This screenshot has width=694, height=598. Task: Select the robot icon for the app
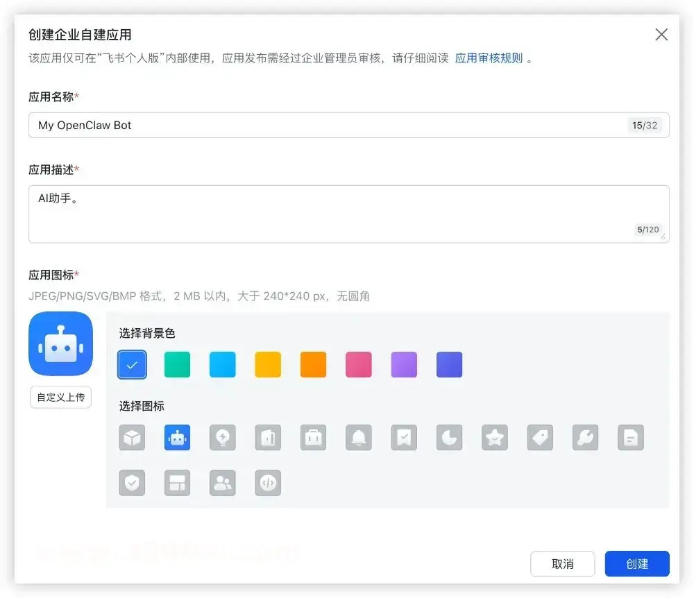tap(177, 437)
